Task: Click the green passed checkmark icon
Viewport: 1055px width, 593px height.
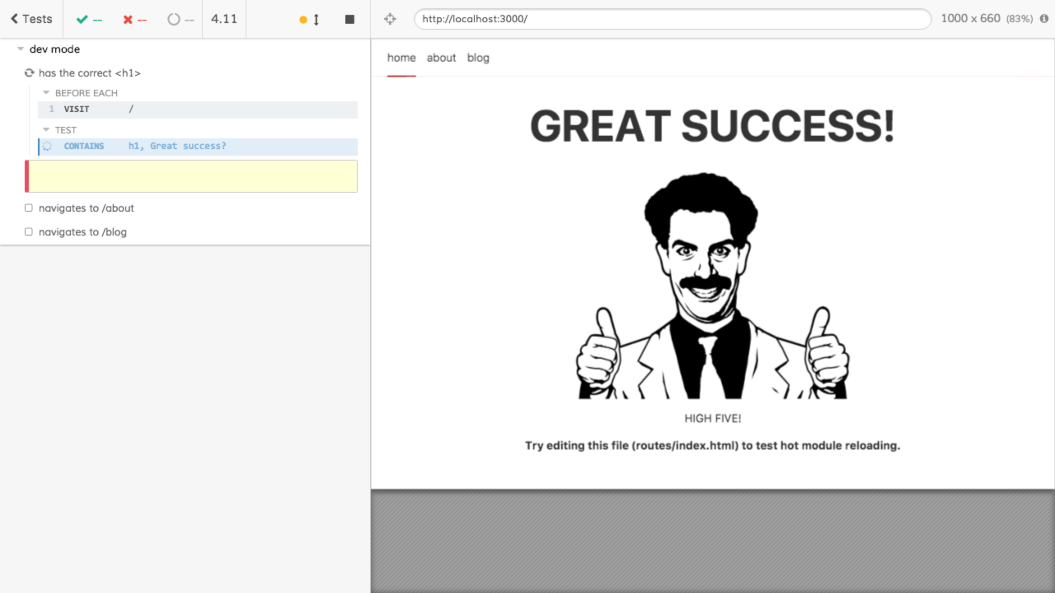Action: [x=82, y=19]
